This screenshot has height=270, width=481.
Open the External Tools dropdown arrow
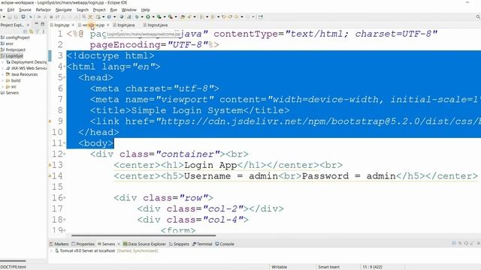[x=176, y=16]
